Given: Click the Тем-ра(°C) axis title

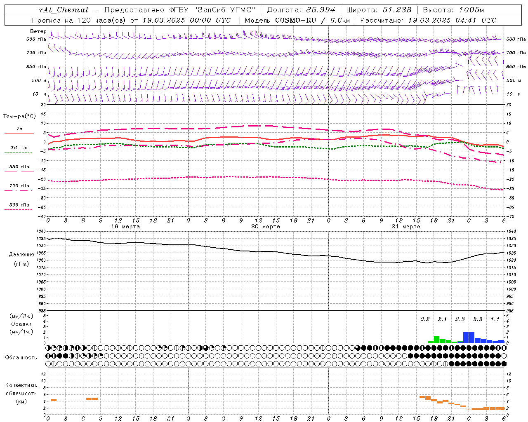Looking at the screenshot, I should (x=19, y=116).
